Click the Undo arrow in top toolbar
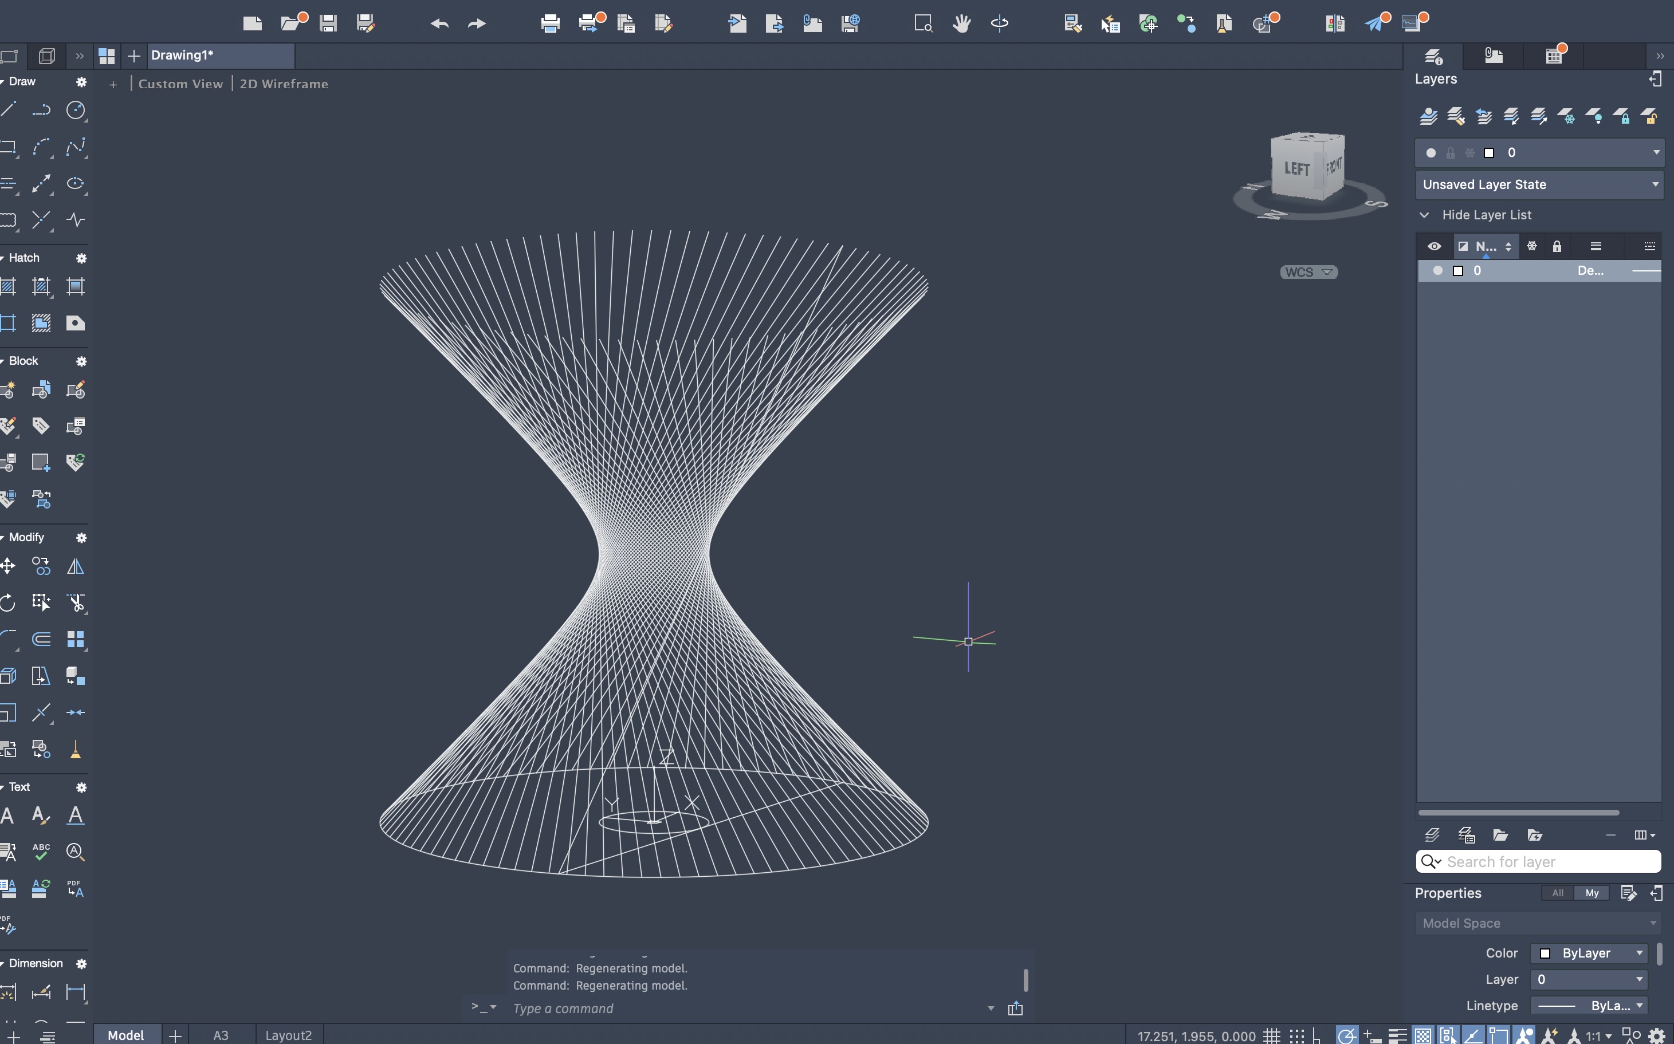 [439, 24]
